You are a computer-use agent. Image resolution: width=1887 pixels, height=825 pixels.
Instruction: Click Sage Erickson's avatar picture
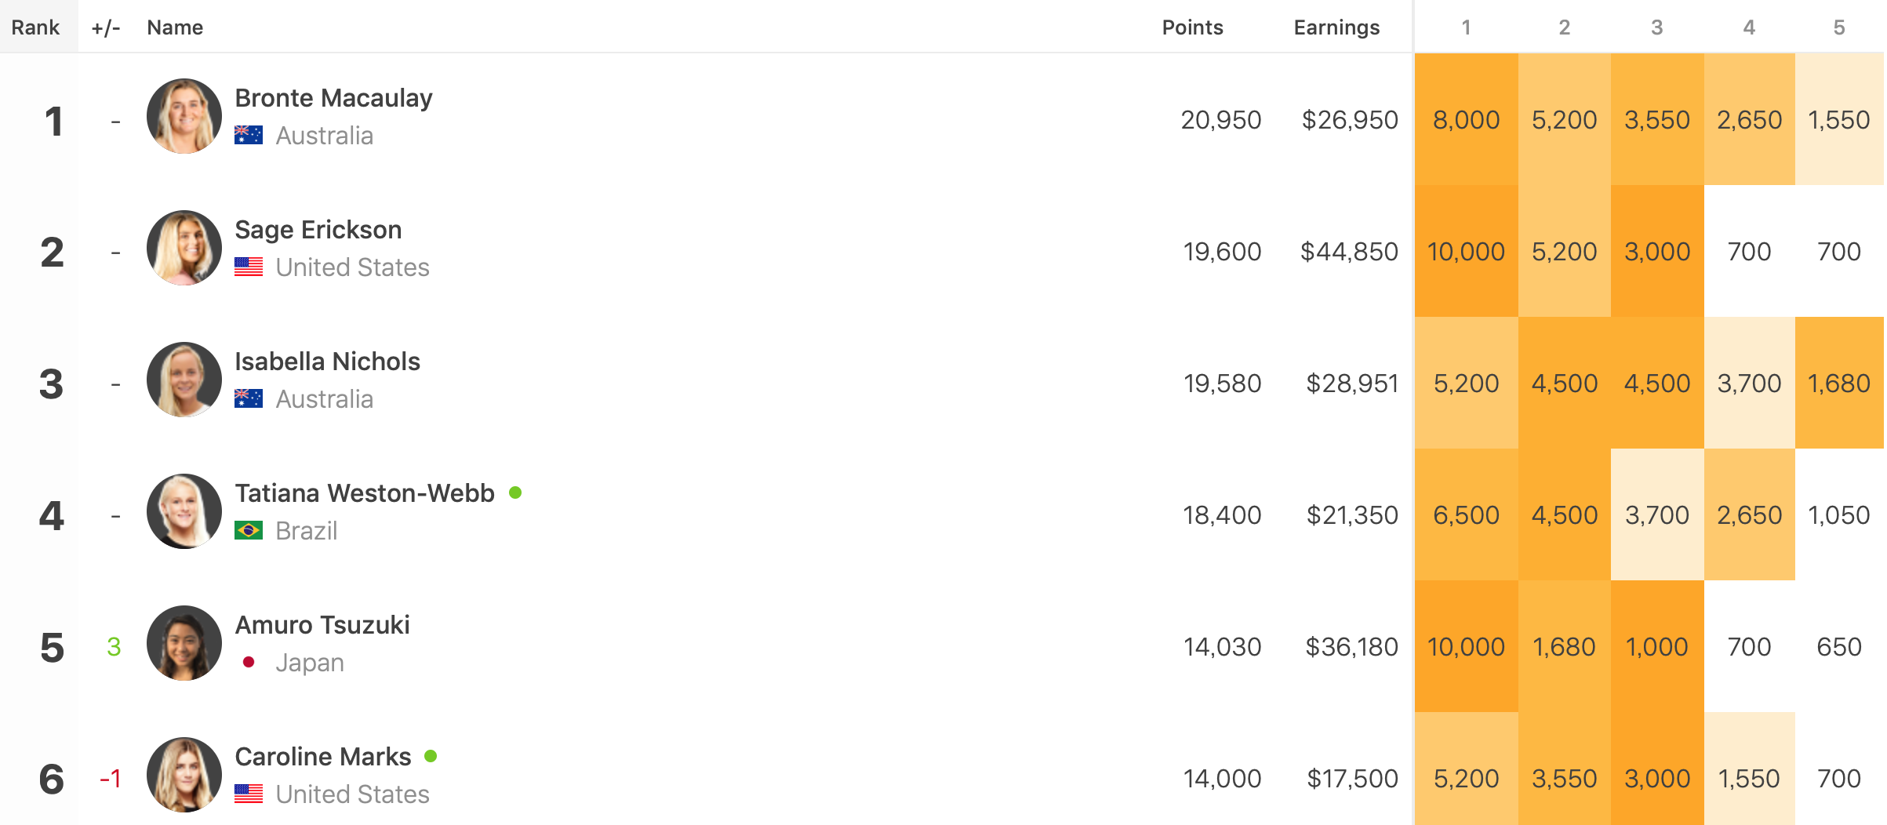pos(184,248)
